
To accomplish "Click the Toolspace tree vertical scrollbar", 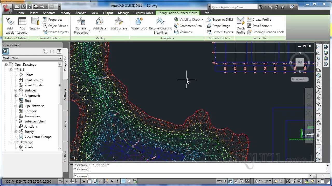I will 60,85.
